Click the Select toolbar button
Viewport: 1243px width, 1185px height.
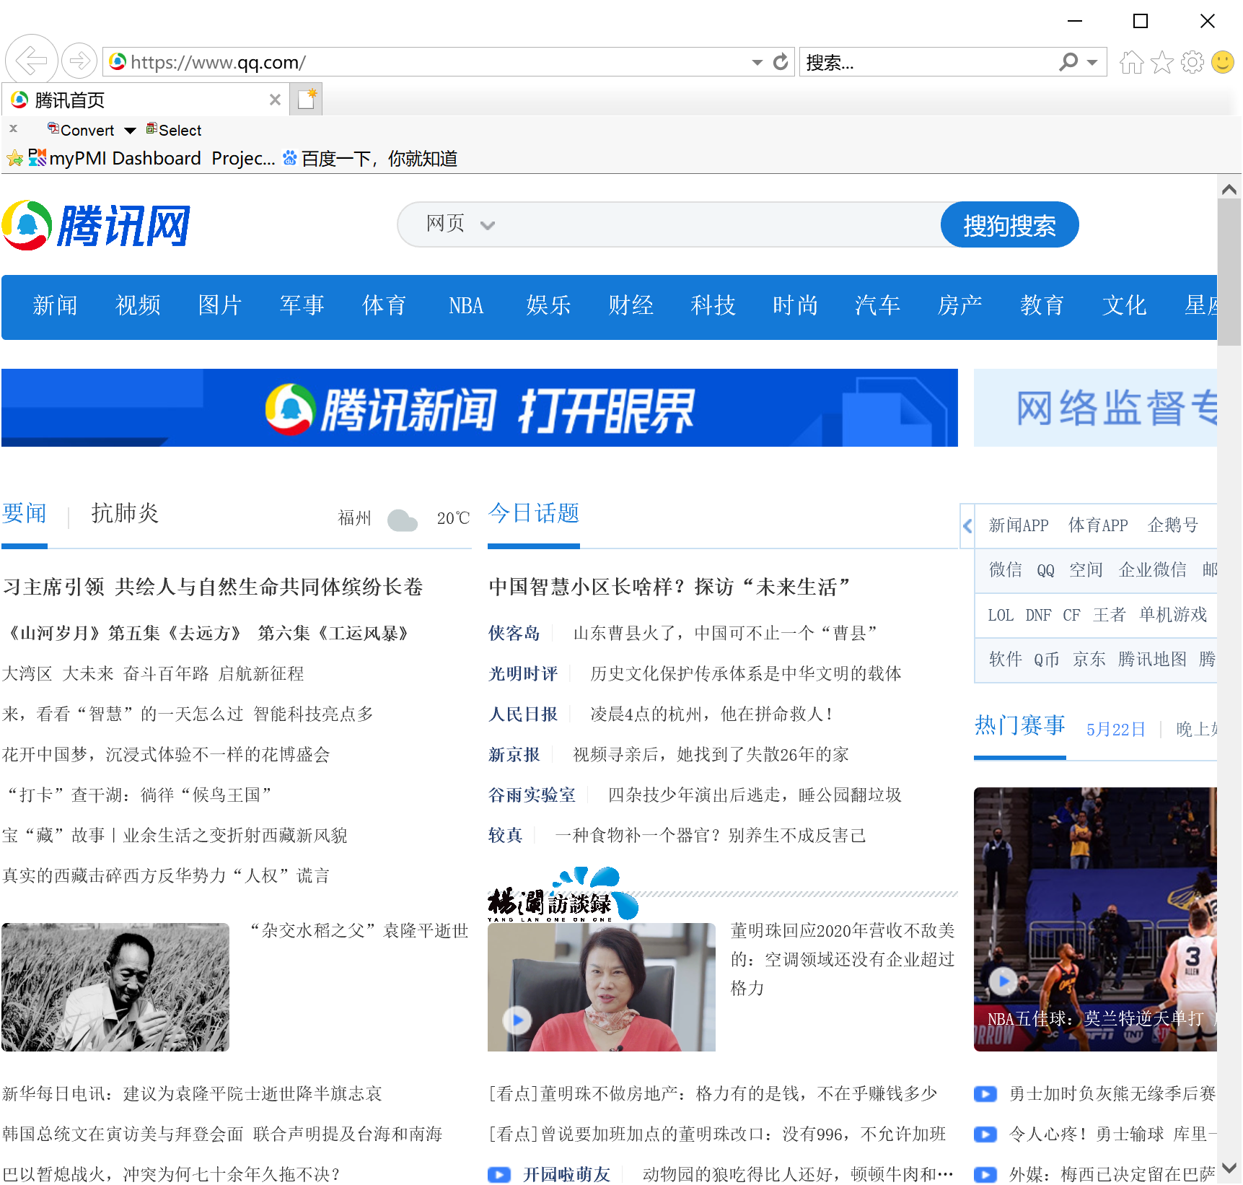click(x=174, y=130)
